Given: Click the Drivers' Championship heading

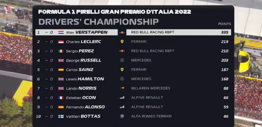Looking at the screenshot, I should [x=99, y=22].
